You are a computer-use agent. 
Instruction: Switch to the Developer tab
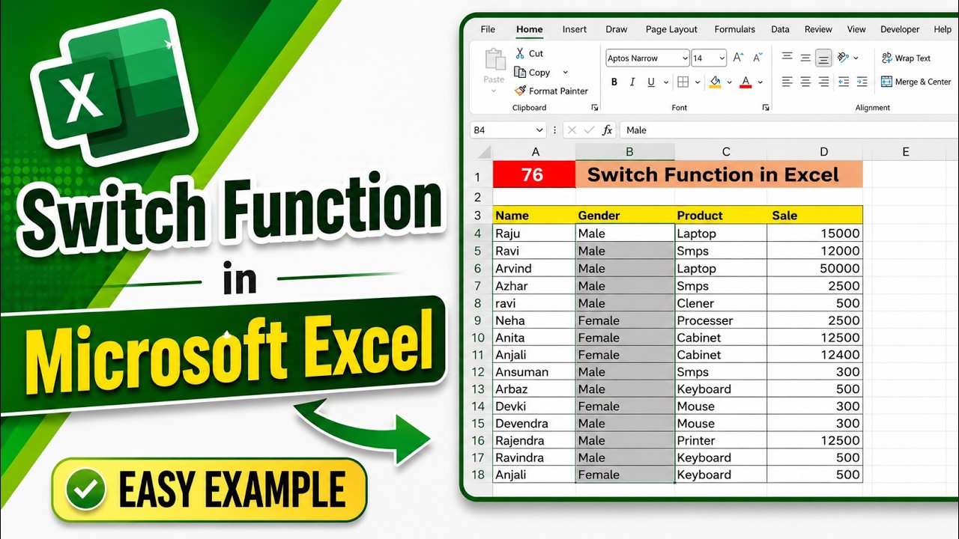[x=900, y=29]
